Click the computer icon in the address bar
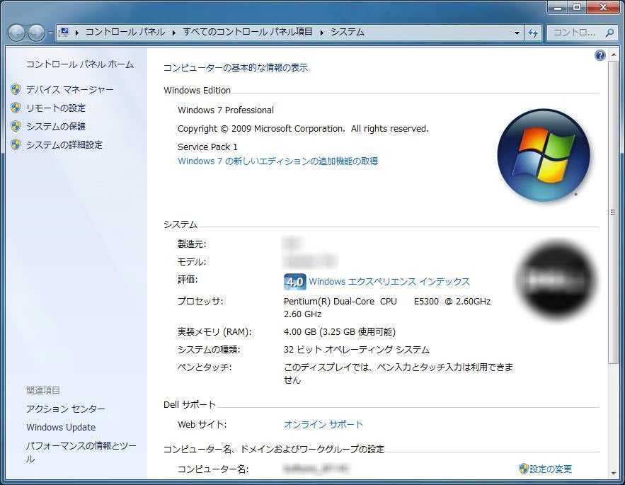Viewport: 625px width, 485px height. coord(64,32)
